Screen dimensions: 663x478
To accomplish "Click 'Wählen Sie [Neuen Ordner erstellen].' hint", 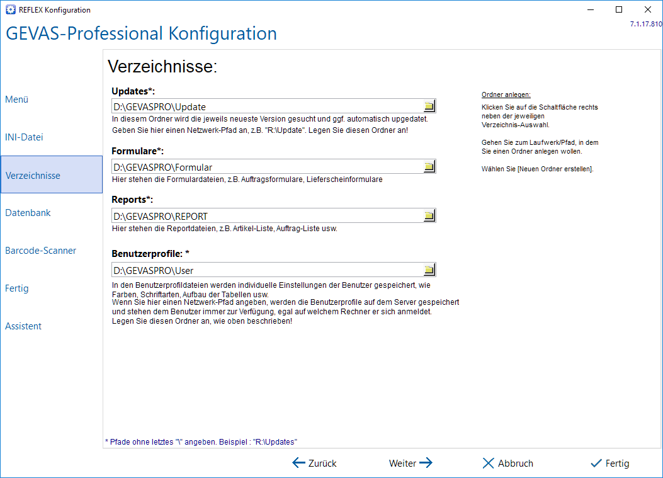I will pyautogui.click(x=538, y=169).
